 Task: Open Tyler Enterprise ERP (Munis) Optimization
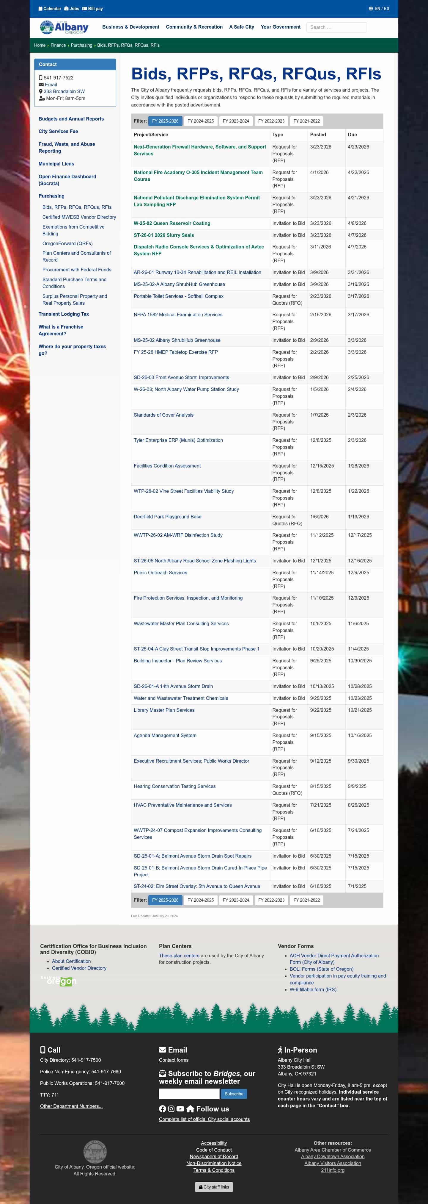[x=178, y=440]
